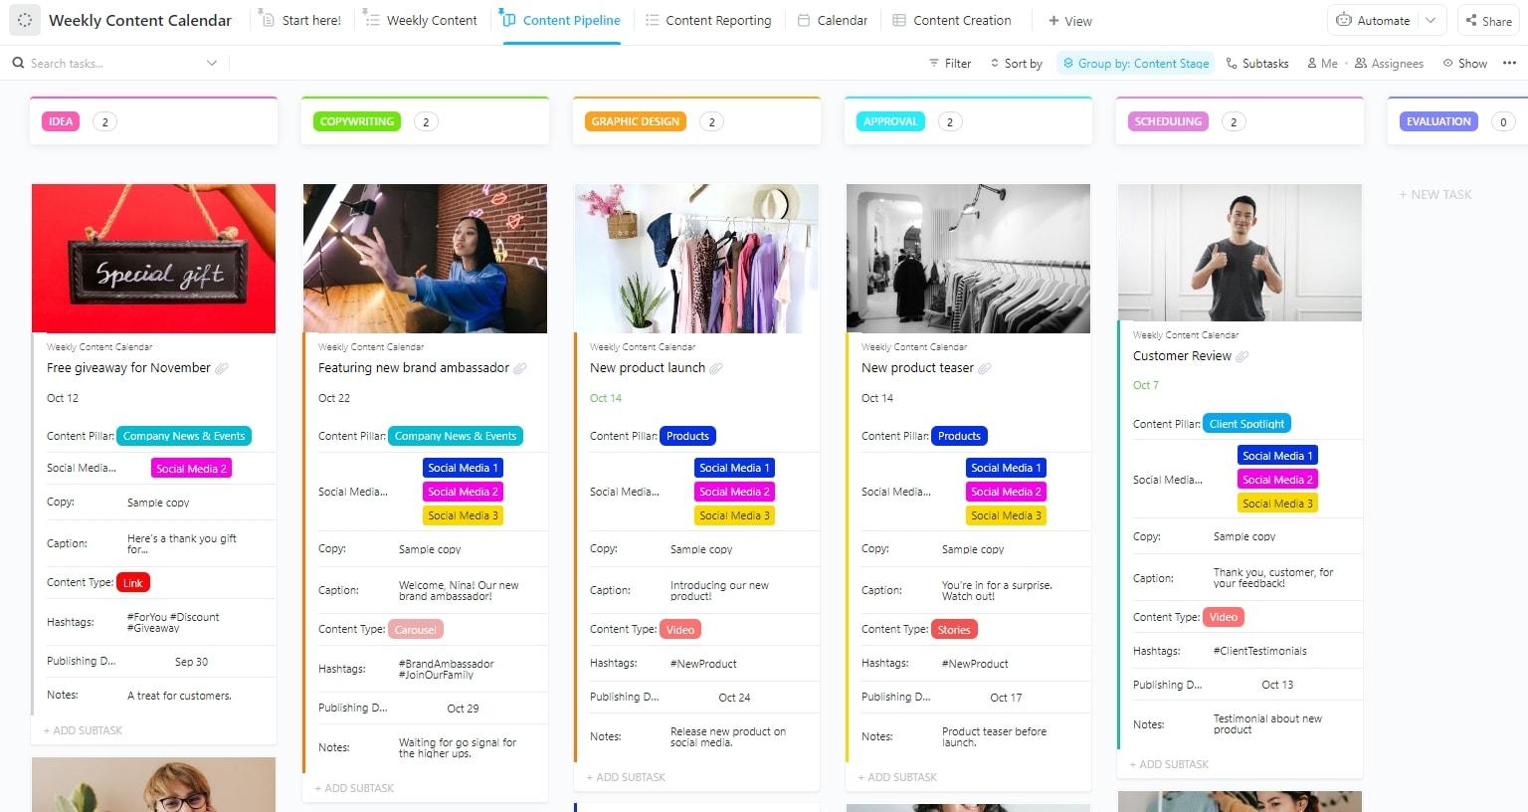1528x812 pixels.
Task: Toggle the Subtasks display option
Action: click(1257, 63)
